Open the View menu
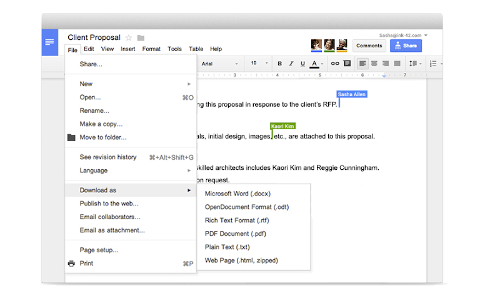The width and height of the screenshot is (480, 299). (107, 49)
